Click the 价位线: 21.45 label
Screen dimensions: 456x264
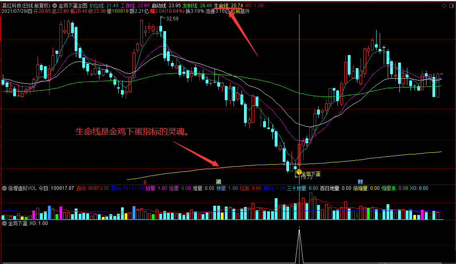coord(104,6)
